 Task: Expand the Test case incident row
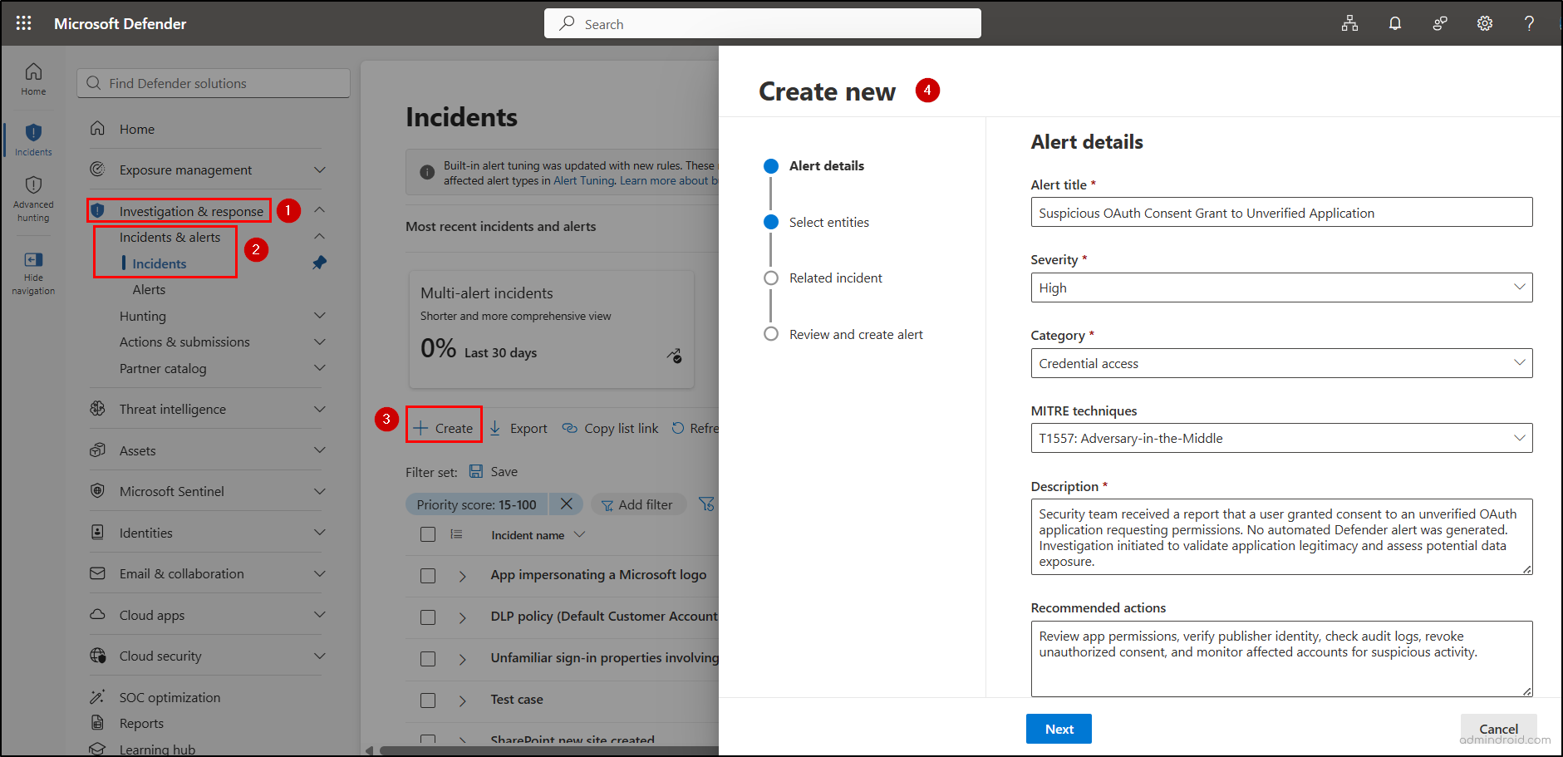click(x=463, y=700)
